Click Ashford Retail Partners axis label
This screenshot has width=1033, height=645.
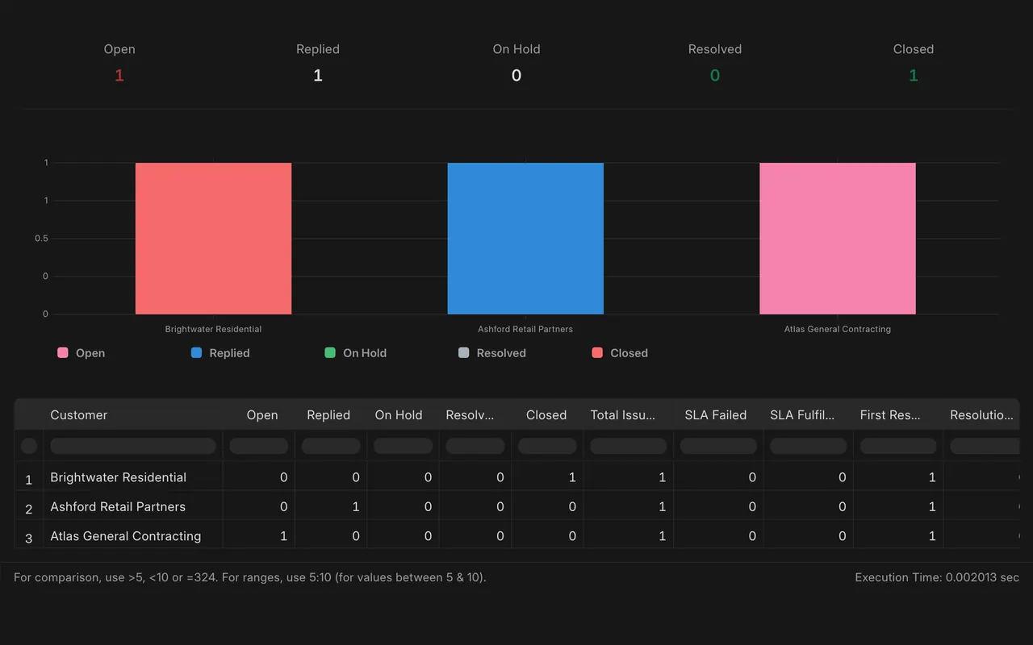coord(525,329)
